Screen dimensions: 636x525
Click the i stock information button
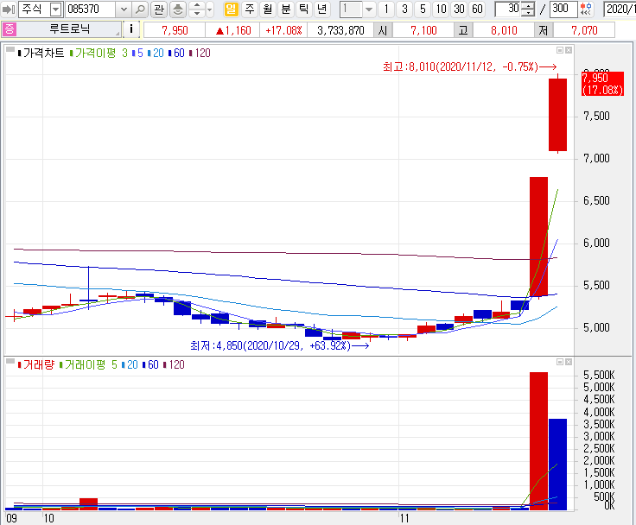click(x=131, y=29)
